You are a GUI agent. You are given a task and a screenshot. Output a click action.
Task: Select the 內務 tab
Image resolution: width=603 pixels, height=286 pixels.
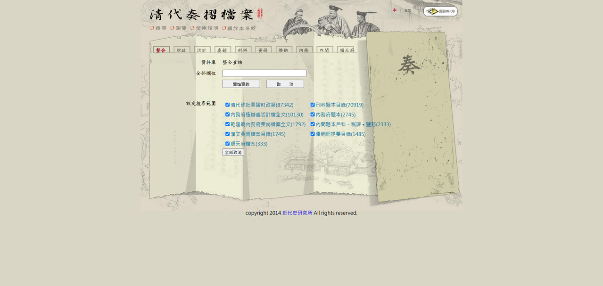point(304,50)
